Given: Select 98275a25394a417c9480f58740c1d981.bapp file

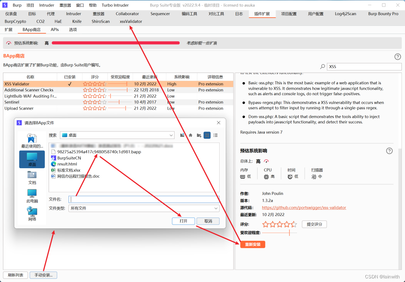Looking at the screenshot, I should pyautogui.click(x=99, y=152).
